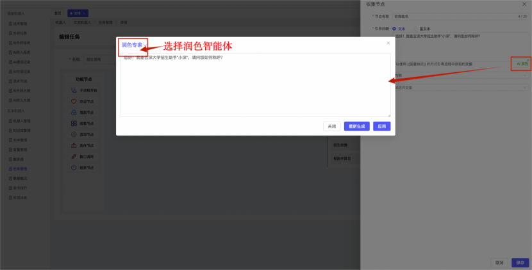Select the 意图节点 node icon
This screenshot has width=532, height=270.
coord(74,112)
